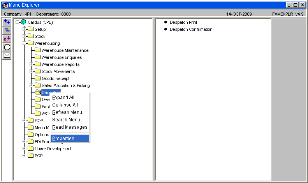
Task: Select the Warehousing tree label
Action: (x=47, y=43)
